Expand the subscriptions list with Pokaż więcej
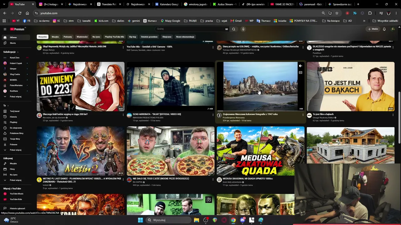The height and width of the screenshot is (225, 401). [x=15, y=97]
